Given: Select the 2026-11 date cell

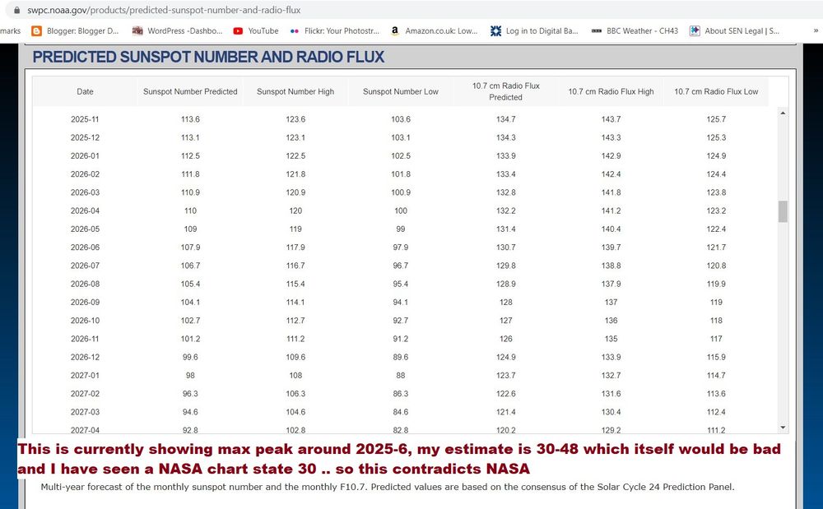Looking at the screenshot, I should [x=85, y=339].
